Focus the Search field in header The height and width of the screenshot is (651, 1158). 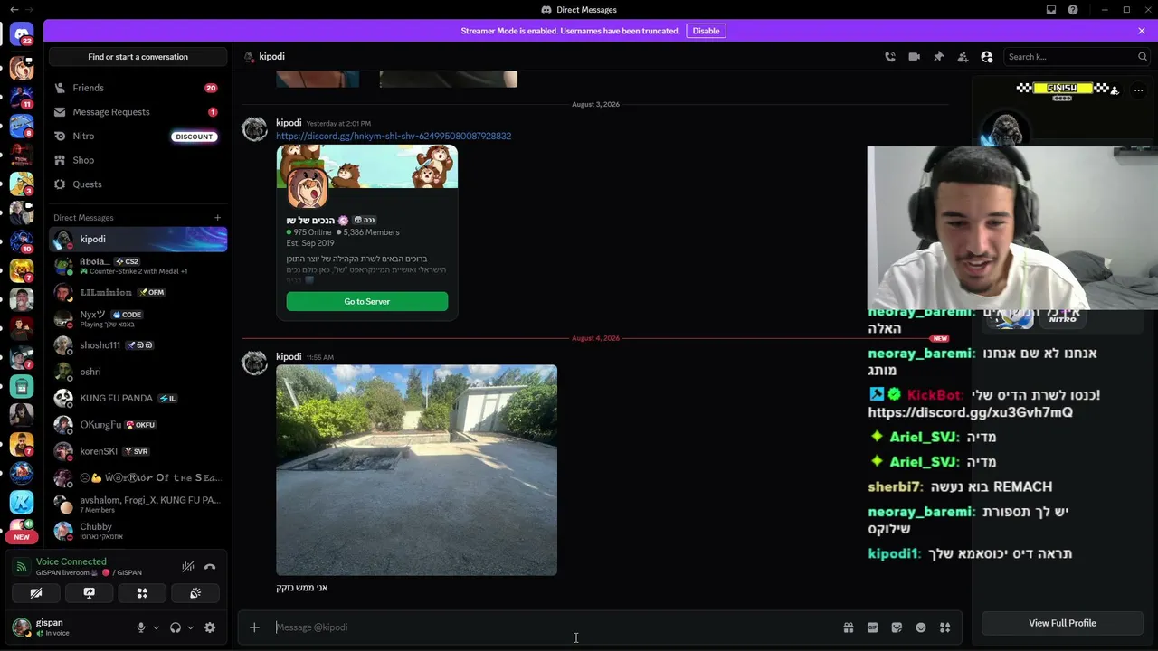pos(1077,57)
